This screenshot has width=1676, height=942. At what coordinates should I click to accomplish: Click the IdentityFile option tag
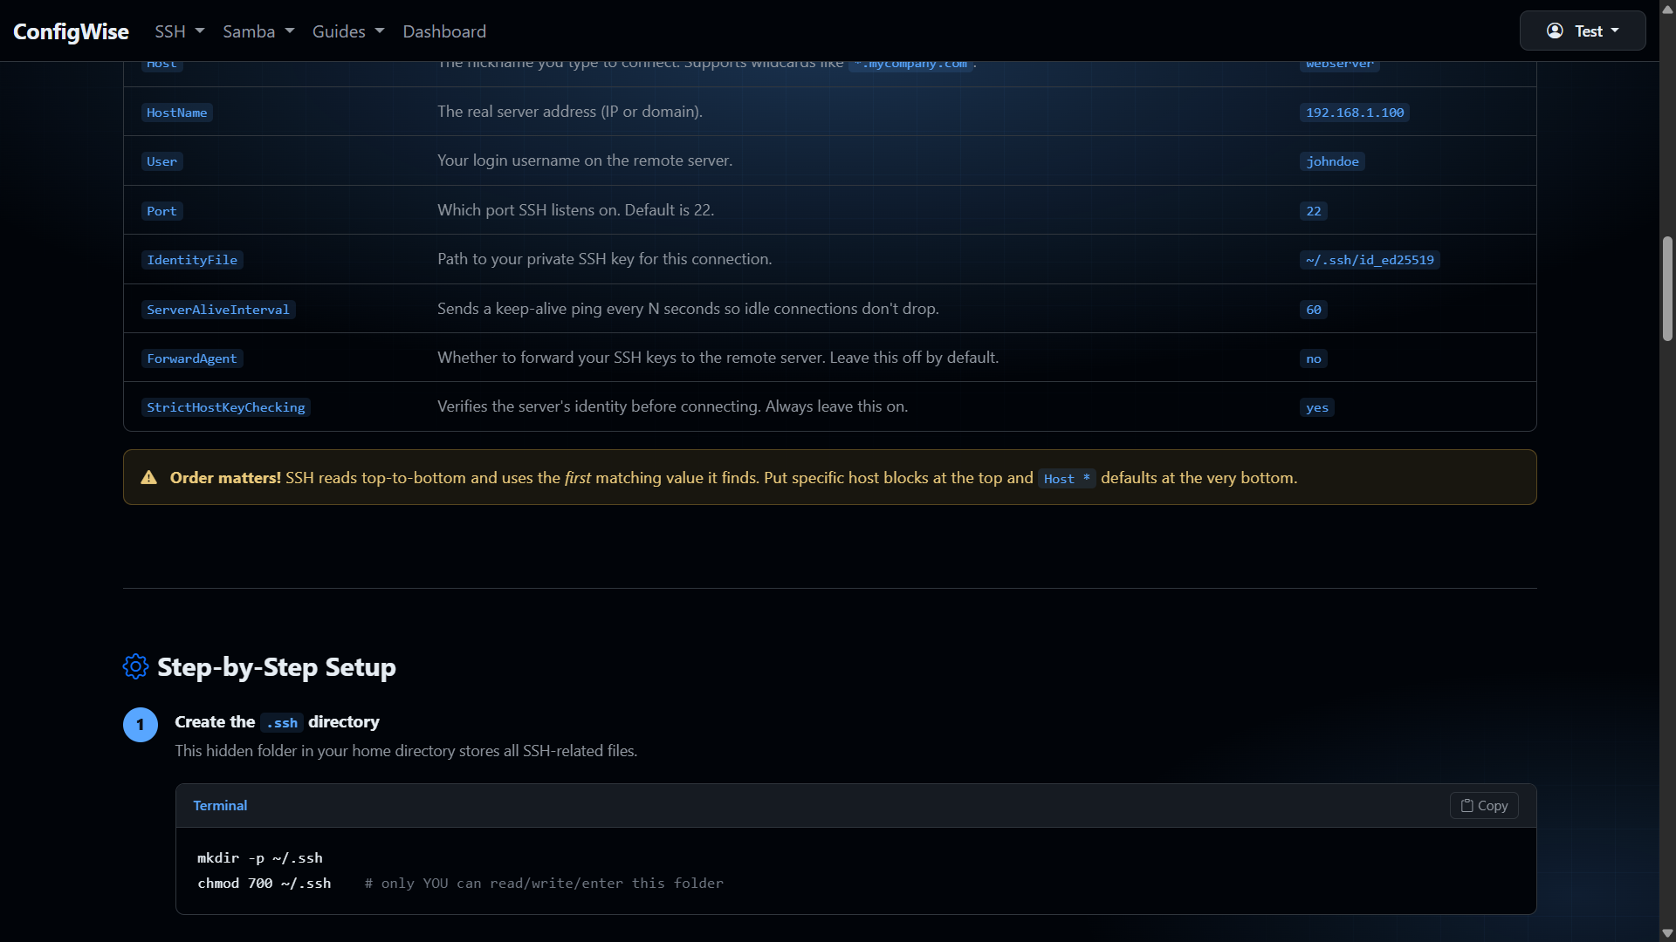192,260
